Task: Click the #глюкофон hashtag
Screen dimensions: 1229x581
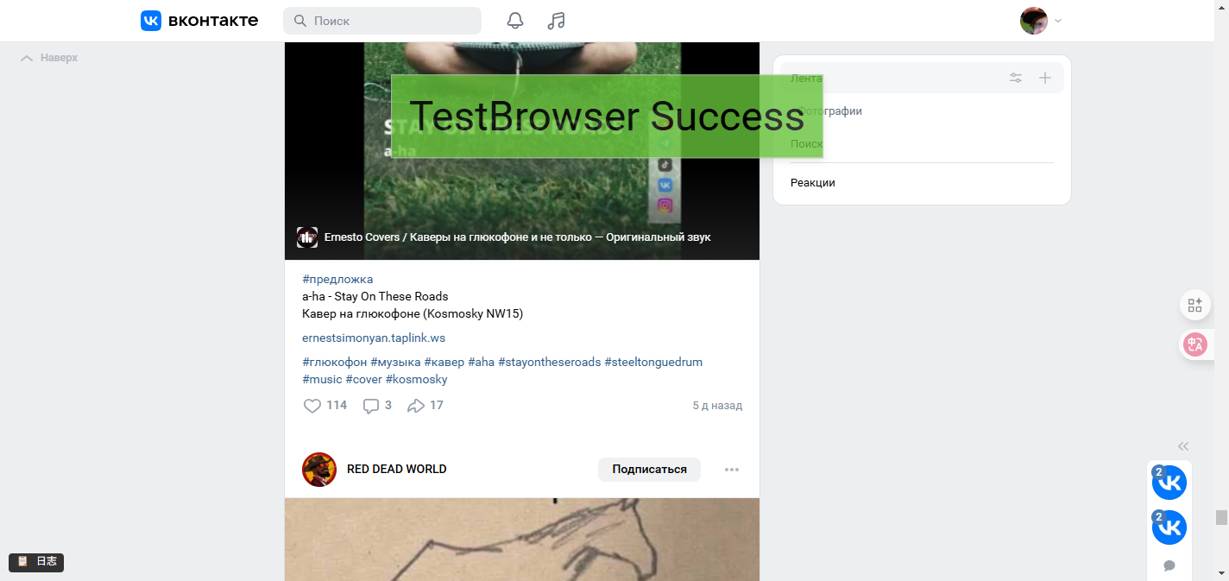Action: pos(334,363)
